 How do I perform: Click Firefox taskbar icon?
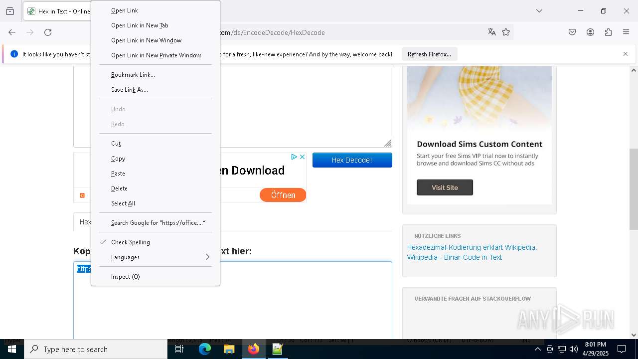(253, 349)
